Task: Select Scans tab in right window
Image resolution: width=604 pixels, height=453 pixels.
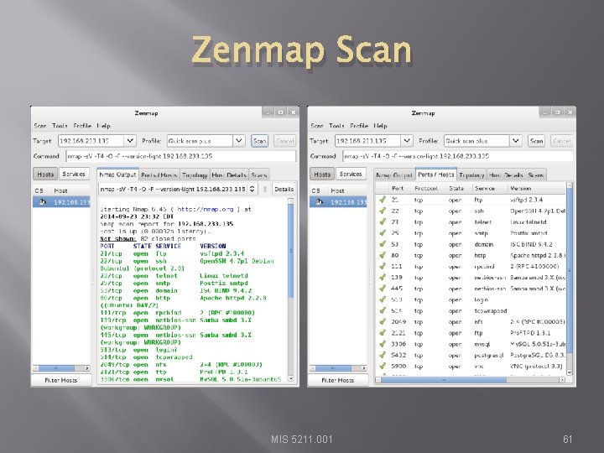Action: (536, 174)
